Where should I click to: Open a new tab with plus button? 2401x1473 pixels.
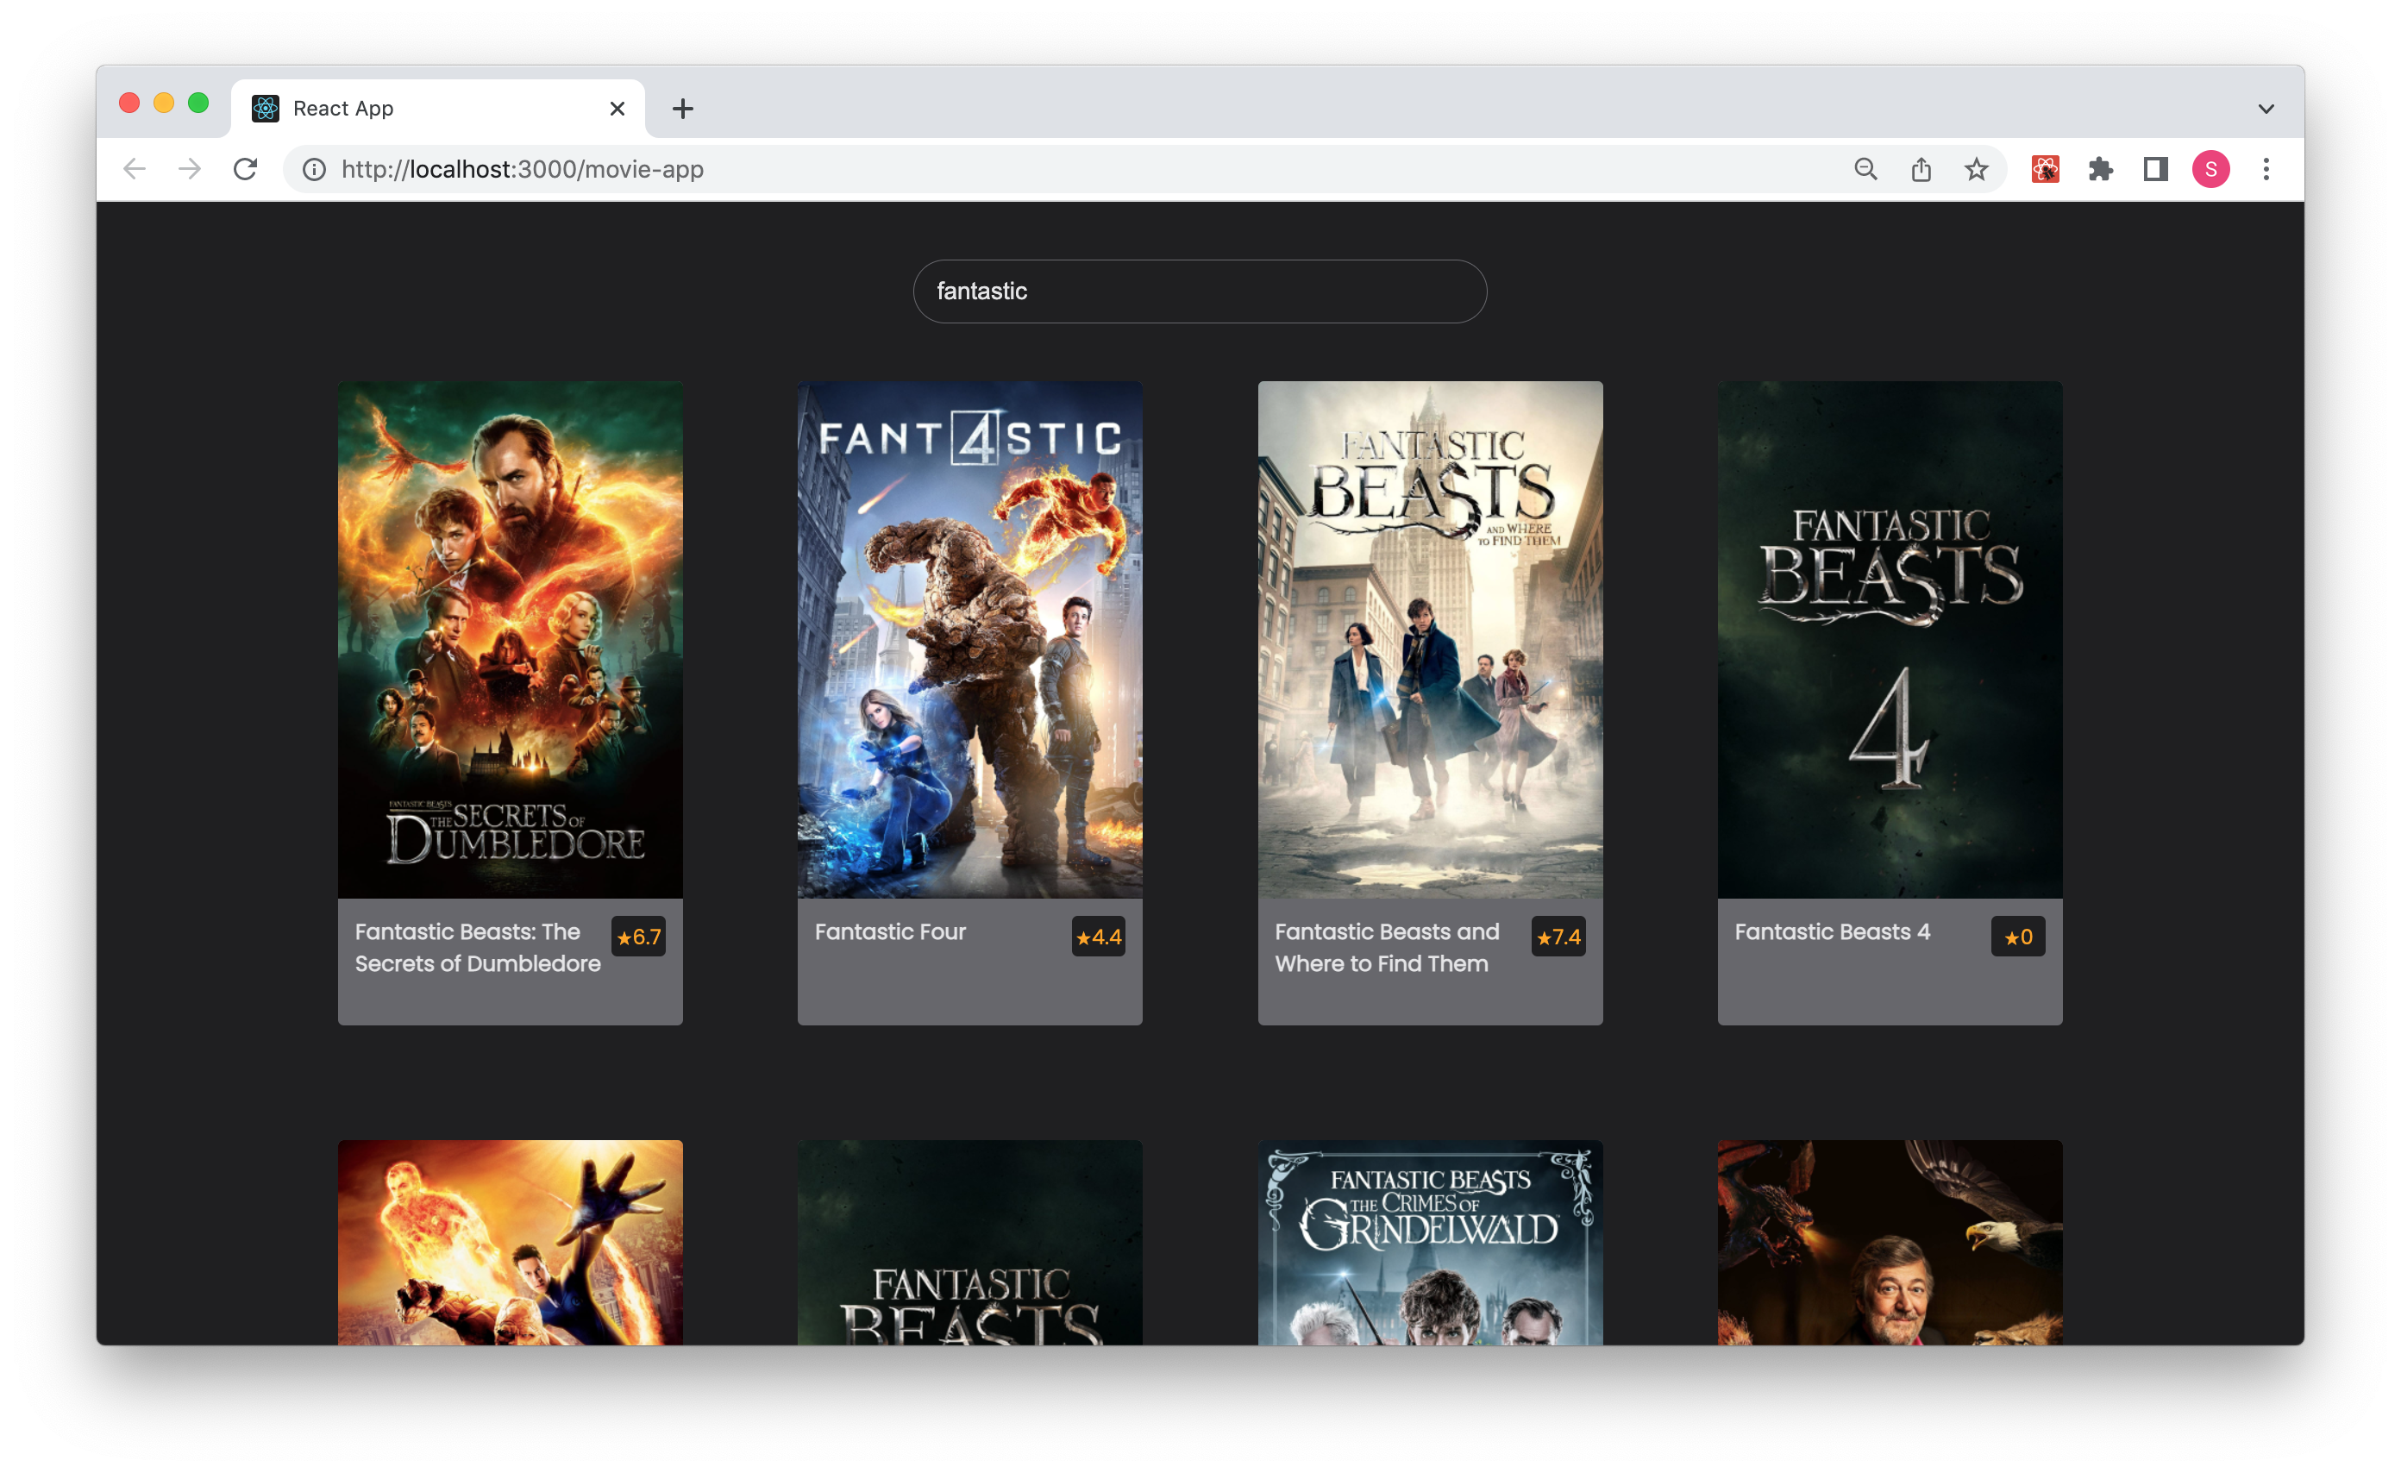coord(683,108)
